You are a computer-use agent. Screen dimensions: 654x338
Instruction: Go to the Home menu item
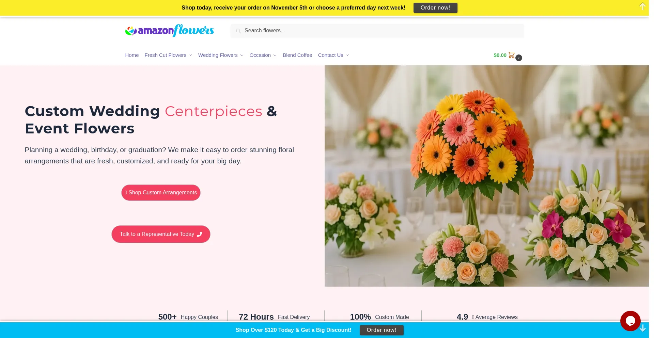132,55
